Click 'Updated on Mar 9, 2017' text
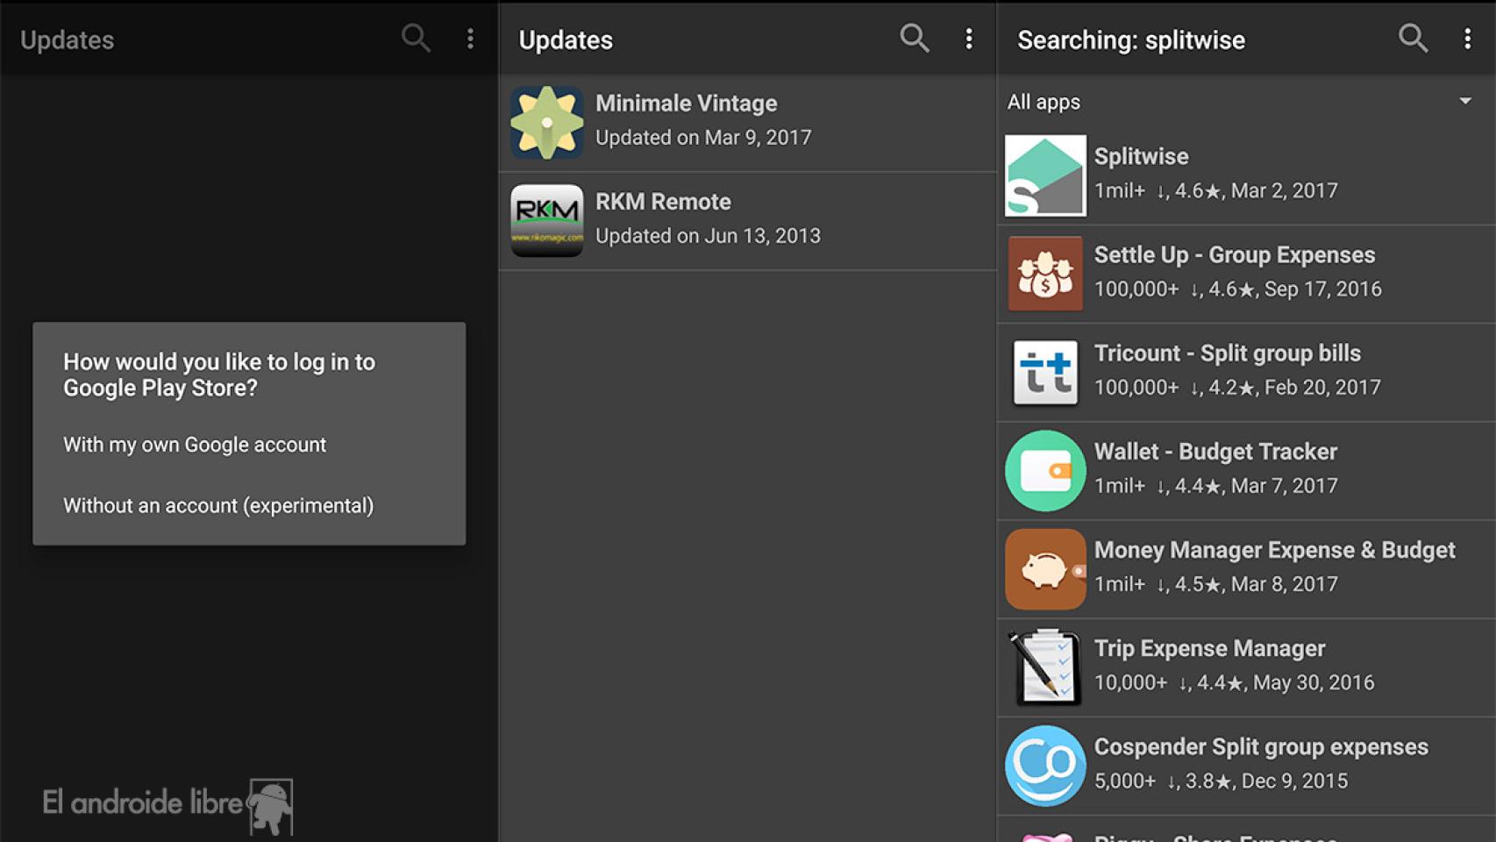The height and width of the screenshot is (842, 1496). point(703,138)
